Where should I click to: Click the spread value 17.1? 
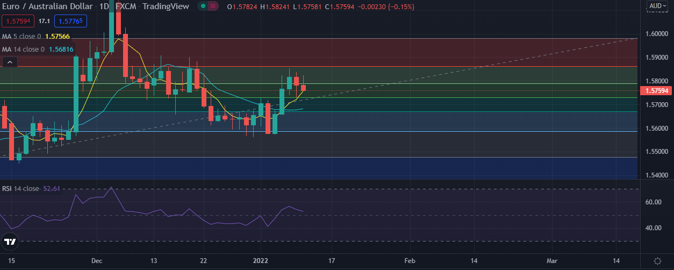coord(44,22)
